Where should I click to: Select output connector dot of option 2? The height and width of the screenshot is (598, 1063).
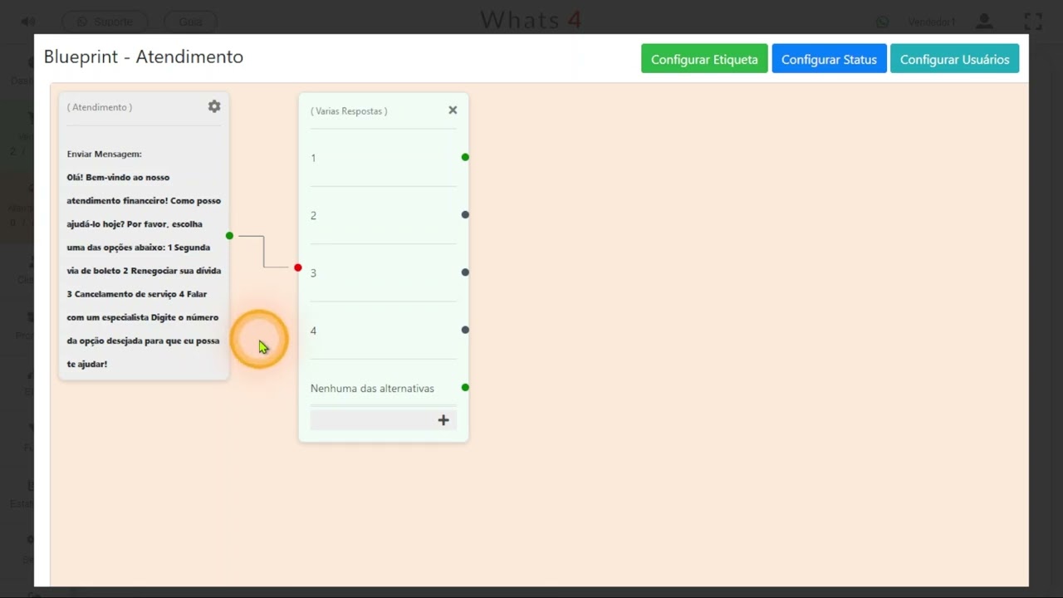465,214
